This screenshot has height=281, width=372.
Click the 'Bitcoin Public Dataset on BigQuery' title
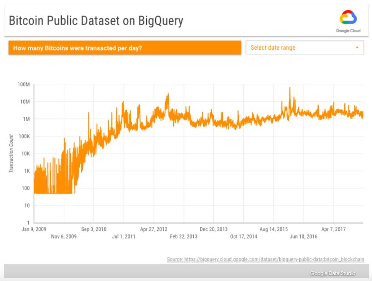point(96,20)
